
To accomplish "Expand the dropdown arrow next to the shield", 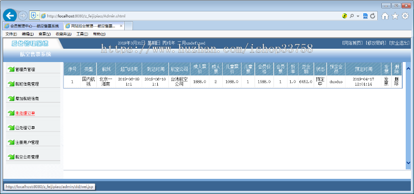I will (x=38, y=16).
